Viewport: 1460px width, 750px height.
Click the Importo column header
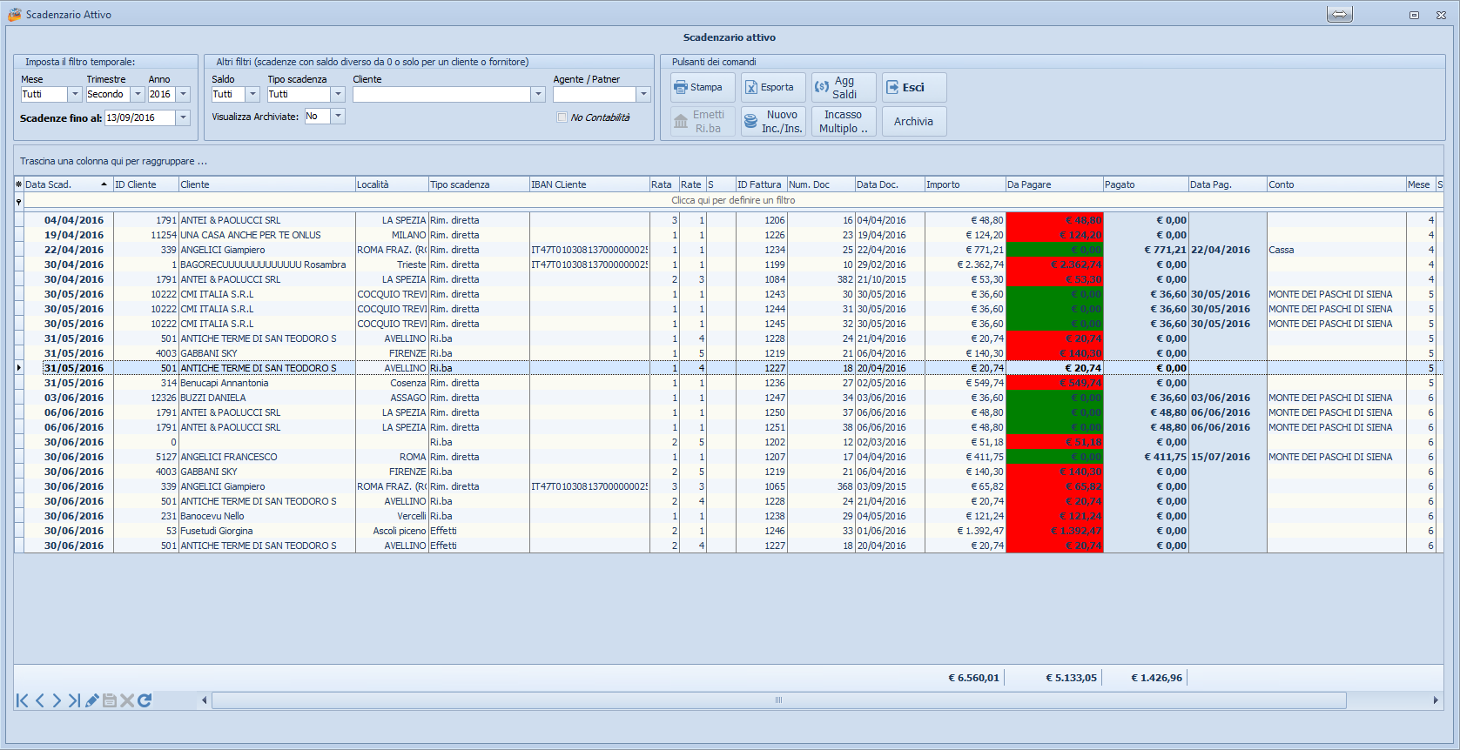pos(965,184)
